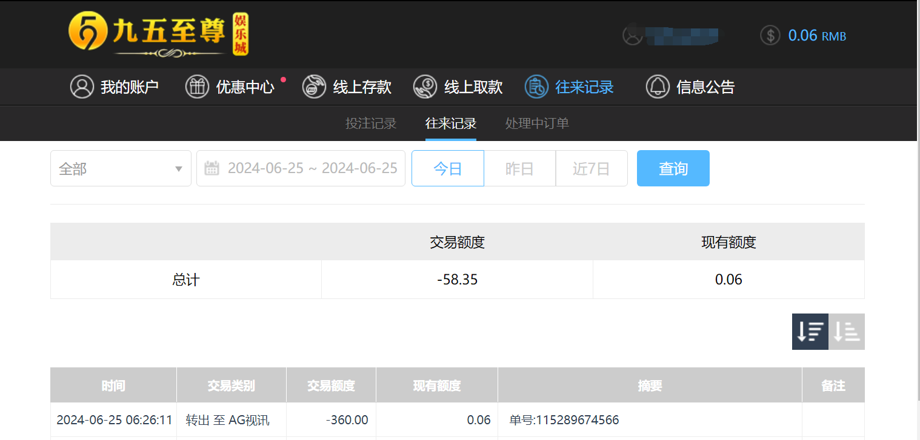Click the 优惠中心 gift icon
Viewport: 920px width, 440px height.
(197, 87)
